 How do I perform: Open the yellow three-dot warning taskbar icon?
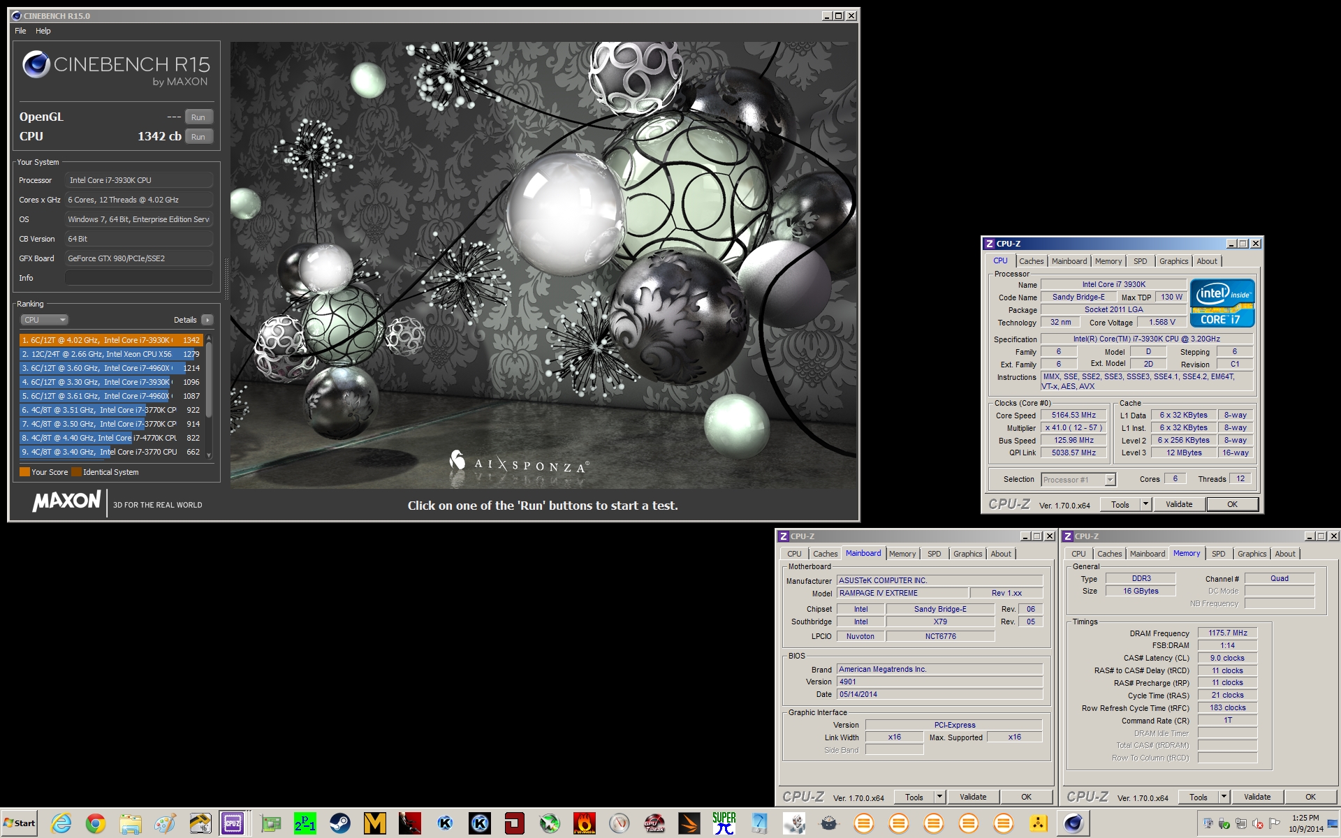point(1039,824)
